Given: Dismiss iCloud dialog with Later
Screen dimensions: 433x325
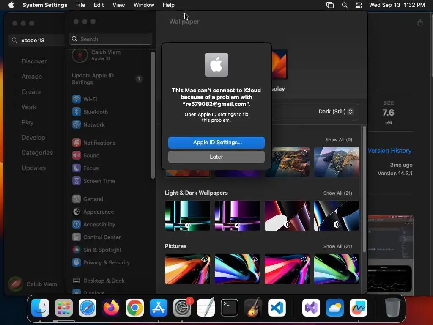Looking at the screenshot, I should pos(216,157).
